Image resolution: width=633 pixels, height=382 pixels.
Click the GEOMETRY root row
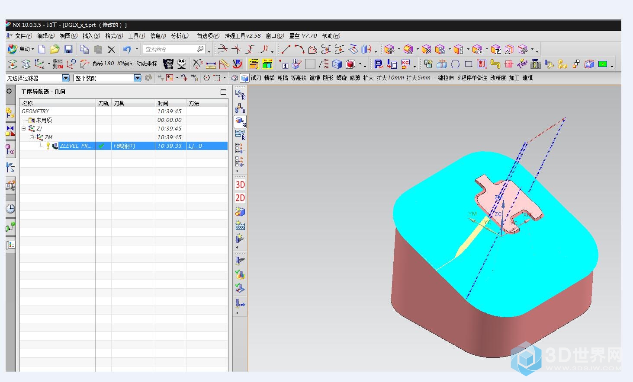124,111
